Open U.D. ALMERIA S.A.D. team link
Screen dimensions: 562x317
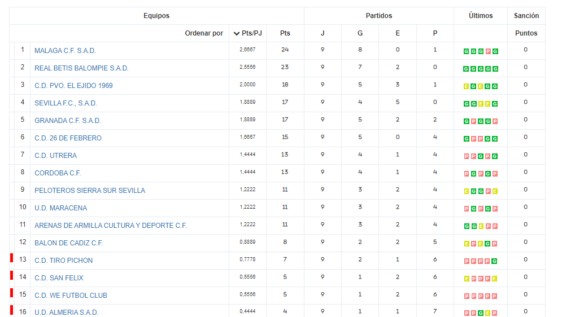click(66, 312)
